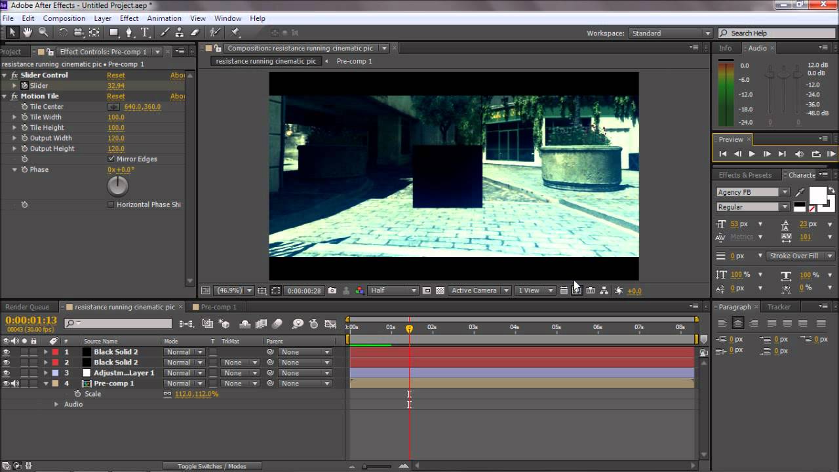Click the Search Help field

[x=776, y=33]
